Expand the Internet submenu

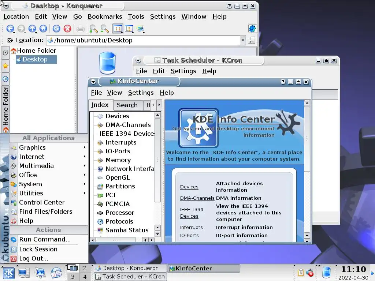(x=49, y=157)
